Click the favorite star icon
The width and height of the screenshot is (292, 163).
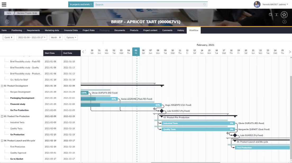284,15
